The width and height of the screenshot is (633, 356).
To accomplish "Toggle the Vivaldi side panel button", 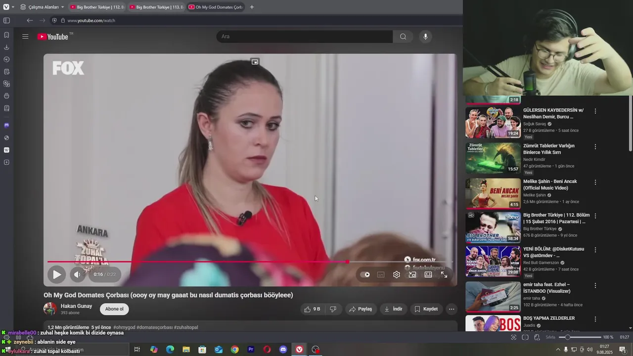I will click(6, 20).
